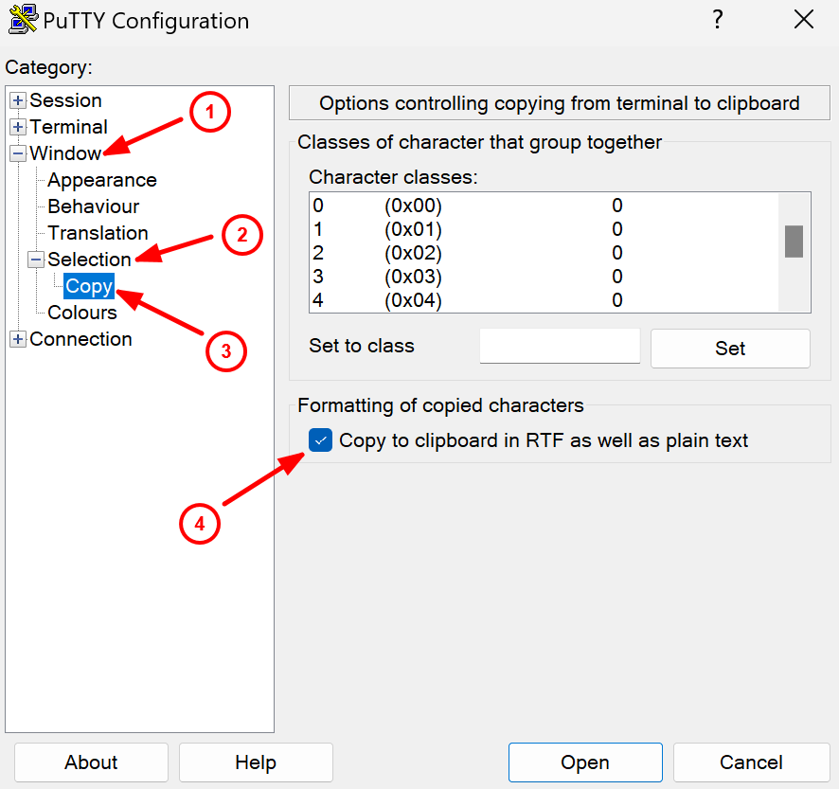Expand the Terminal tree node

coord(17,127)
